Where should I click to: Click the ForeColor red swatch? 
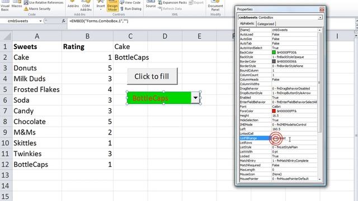click(x=274, y=111)
